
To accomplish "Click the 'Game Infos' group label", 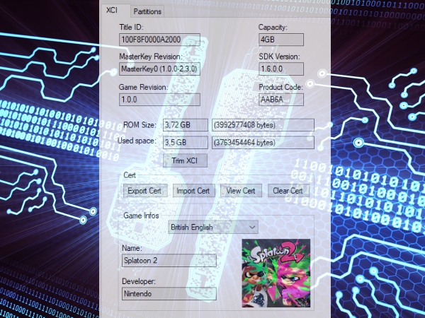I will tap(141, 216).
